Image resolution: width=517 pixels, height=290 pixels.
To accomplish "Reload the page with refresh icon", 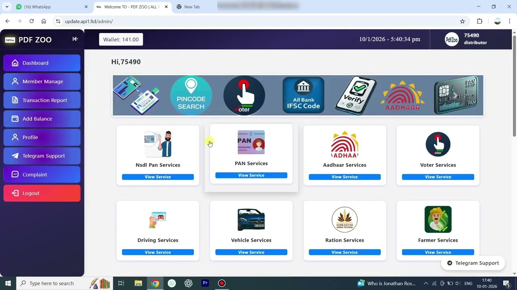I will coord(32,21).
